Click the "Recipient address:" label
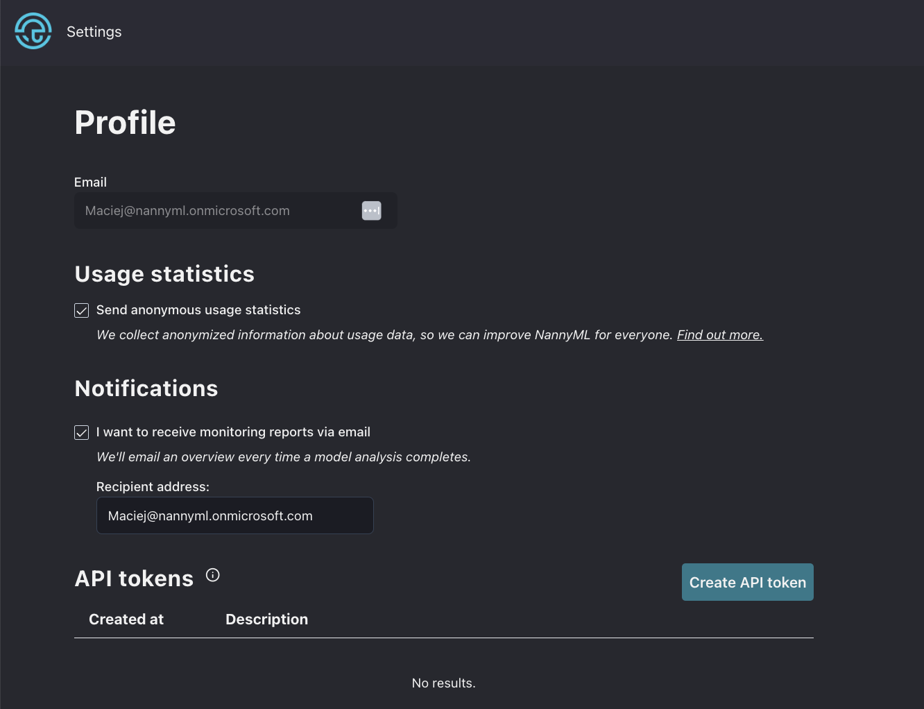 153,487
